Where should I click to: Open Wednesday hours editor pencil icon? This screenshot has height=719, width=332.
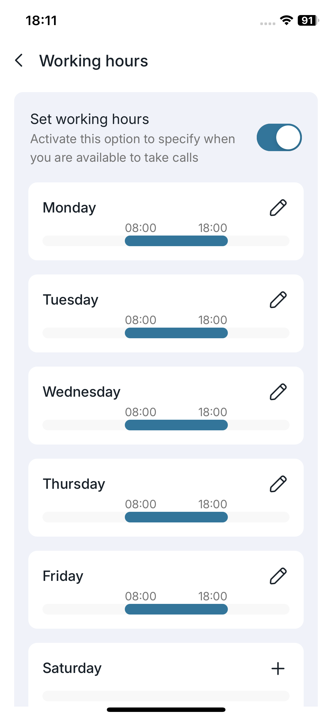pos(278,392)
